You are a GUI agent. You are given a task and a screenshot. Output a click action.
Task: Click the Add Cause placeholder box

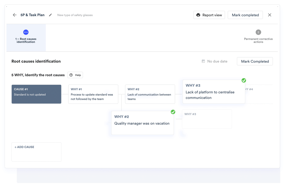(36, 152)
